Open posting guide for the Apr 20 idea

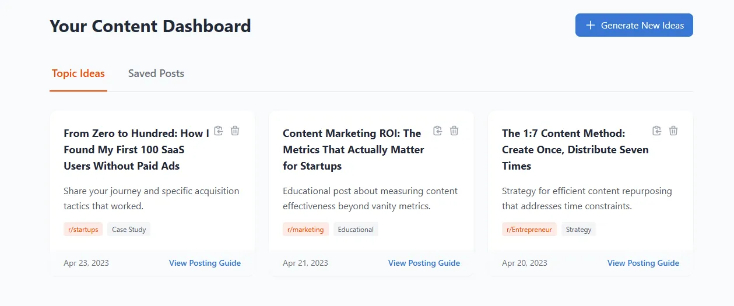[643, 263]
